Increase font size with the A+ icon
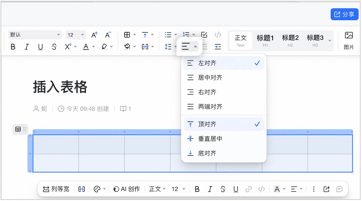The image size is (362, 201). [x=95, y=35]
